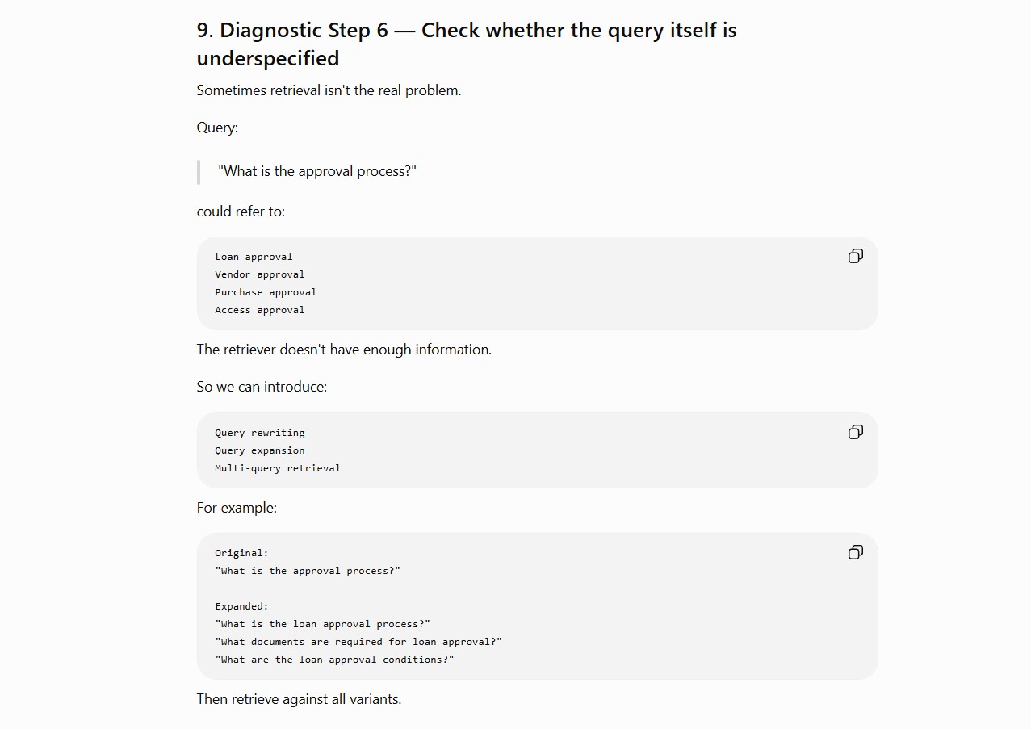Click "The retriever doesn't have enough information." text
Screen dimensions: 1031x729
pyautogui.click(x=344, y=350)
